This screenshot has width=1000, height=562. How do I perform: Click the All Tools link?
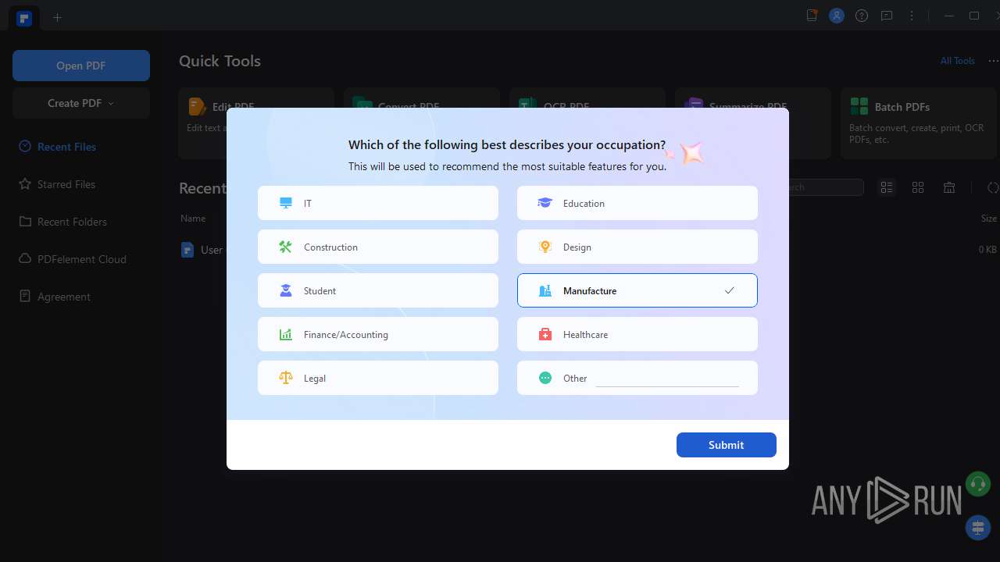click(x=957, y=61)
